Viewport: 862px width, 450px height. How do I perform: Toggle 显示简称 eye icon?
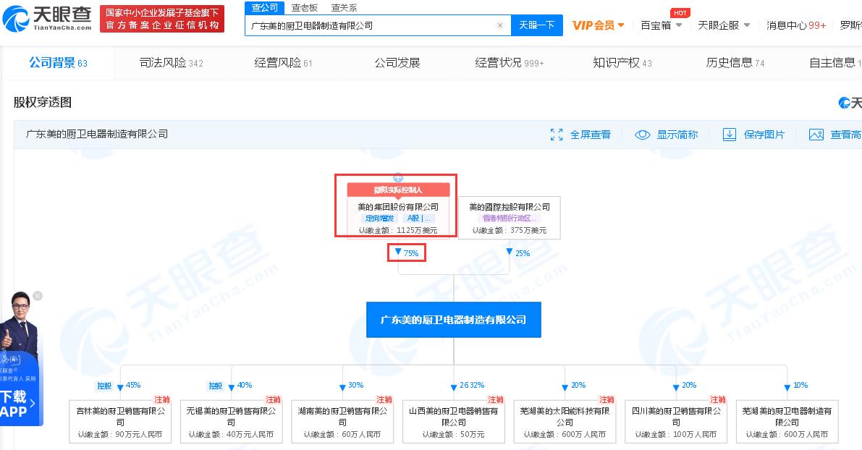pyautogui.click(x=642, y=135)
